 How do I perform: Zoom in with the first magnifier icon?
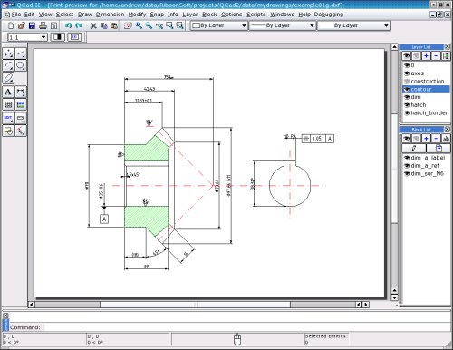[x=139, y=25]
